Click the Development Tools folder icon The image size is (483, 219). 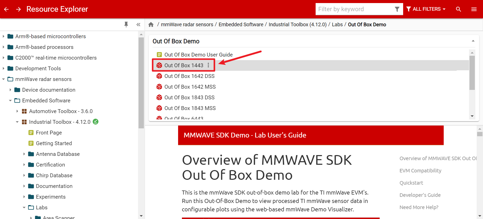tap(10, 68)
